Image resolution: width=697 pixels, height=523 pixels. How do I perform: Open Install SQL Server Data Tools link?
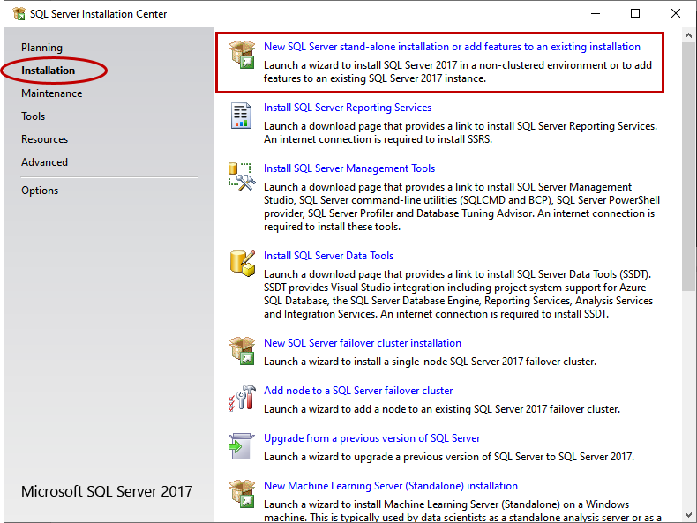click(x=328, y=256)
